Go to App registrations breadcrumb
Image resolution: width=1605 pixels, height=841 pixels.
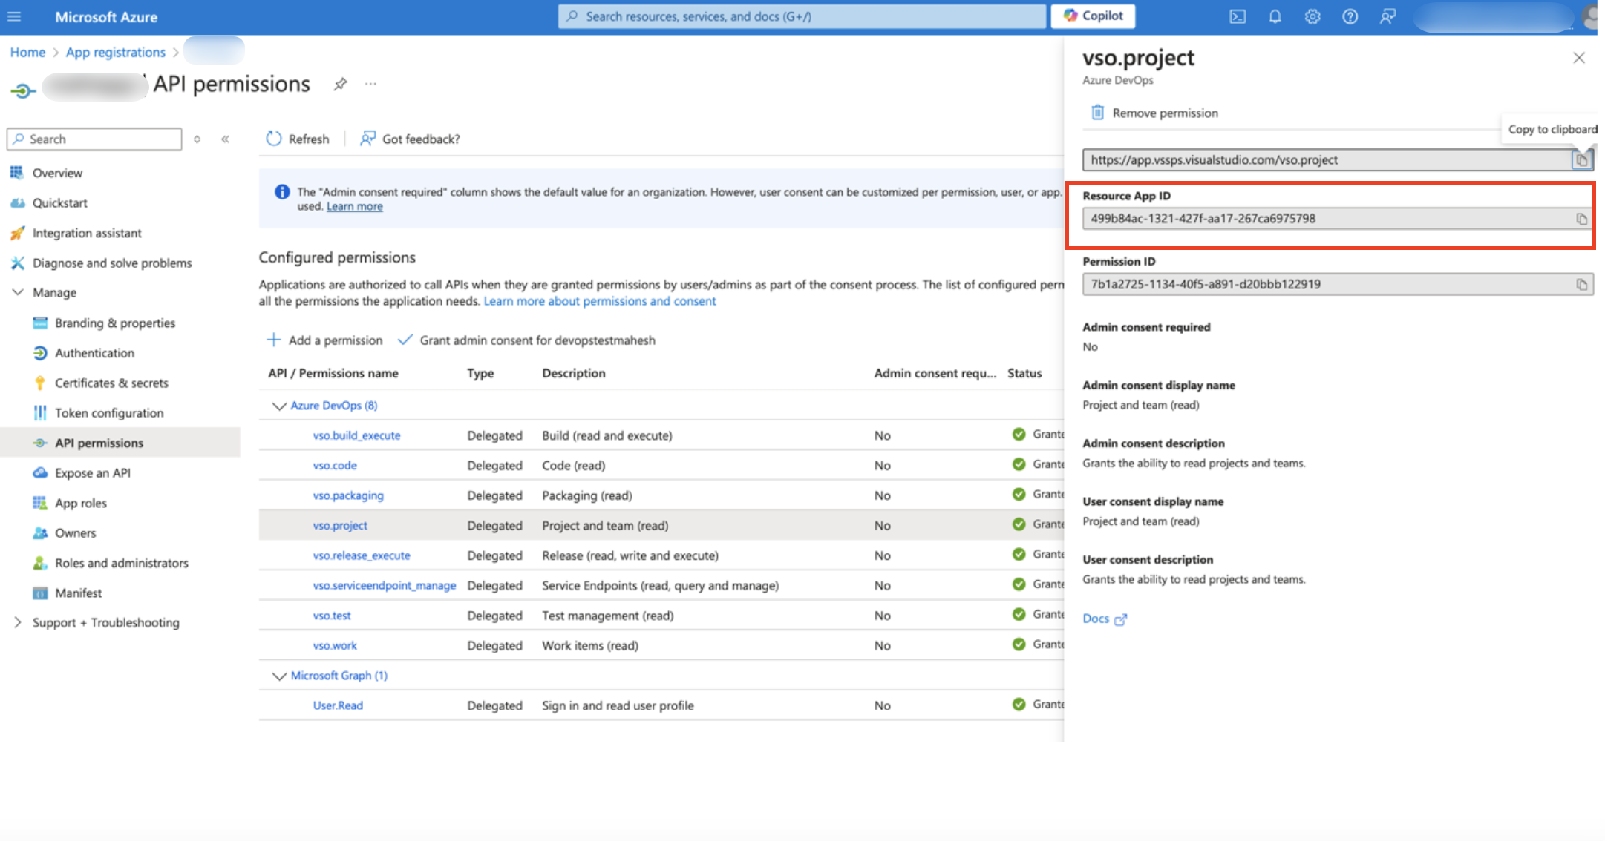[x=116, y=52]
